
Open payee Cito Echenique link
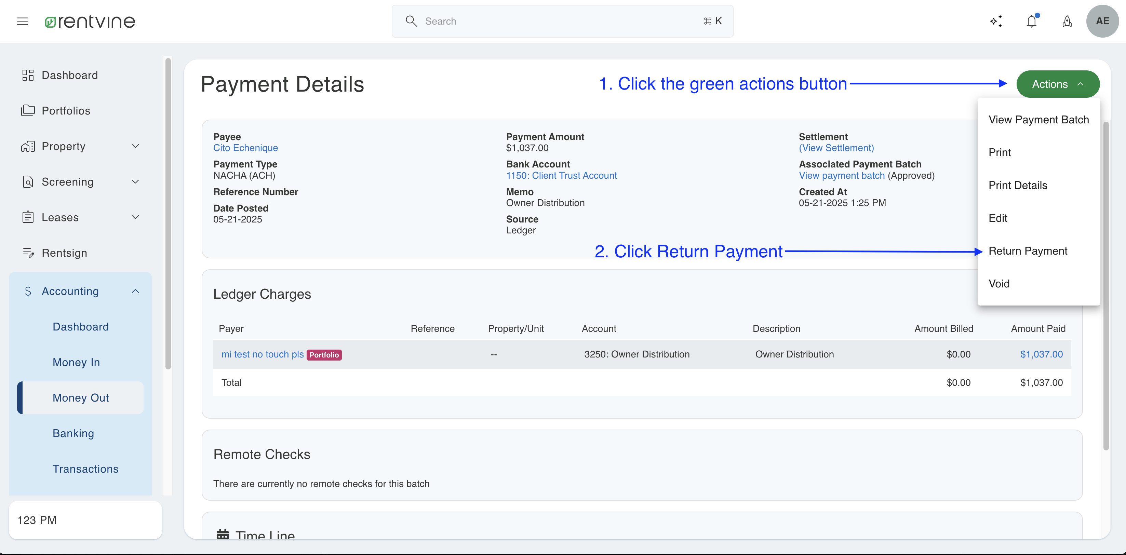246,148
